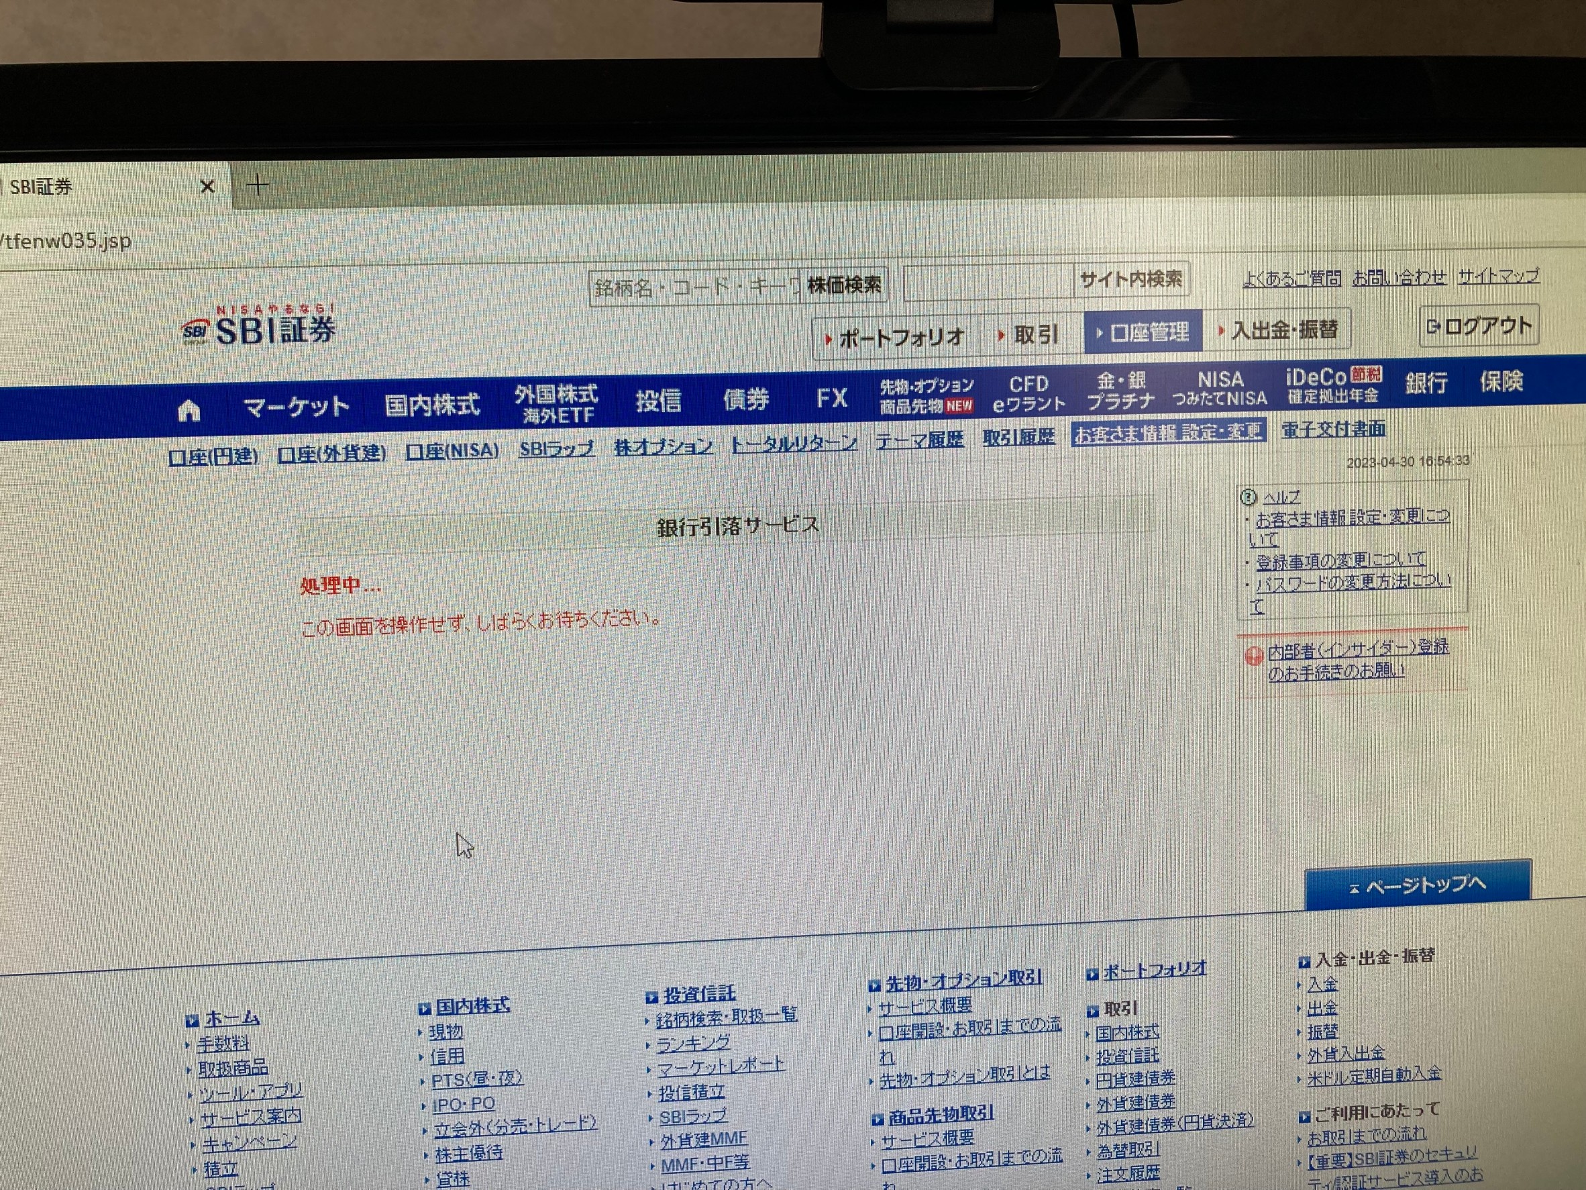Open ヘルプ link in sidebar
Screen dimensions: 1586x1190
coord(1281,497)
